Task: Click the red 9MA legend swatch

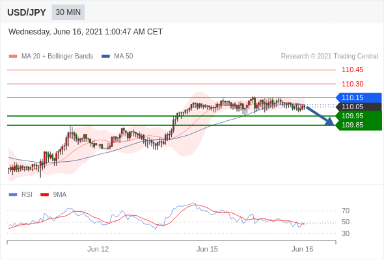Action: pyautogui.click(x=44, y=195)
